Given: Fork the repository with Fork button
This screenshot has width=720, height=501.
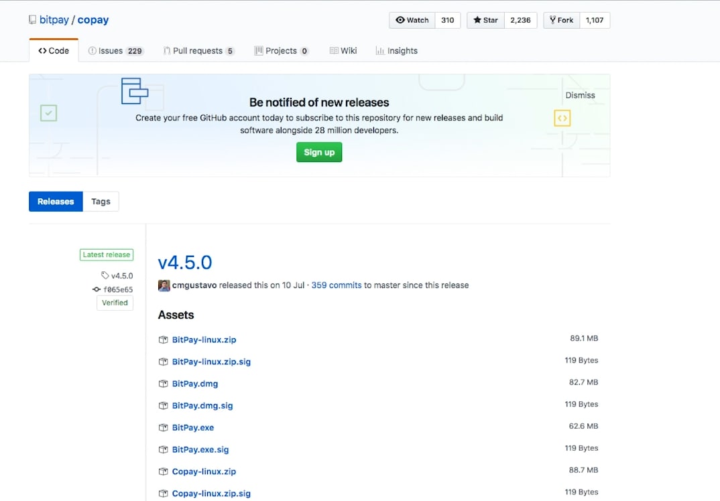Looking at the screenshot, I should point(561,20).
